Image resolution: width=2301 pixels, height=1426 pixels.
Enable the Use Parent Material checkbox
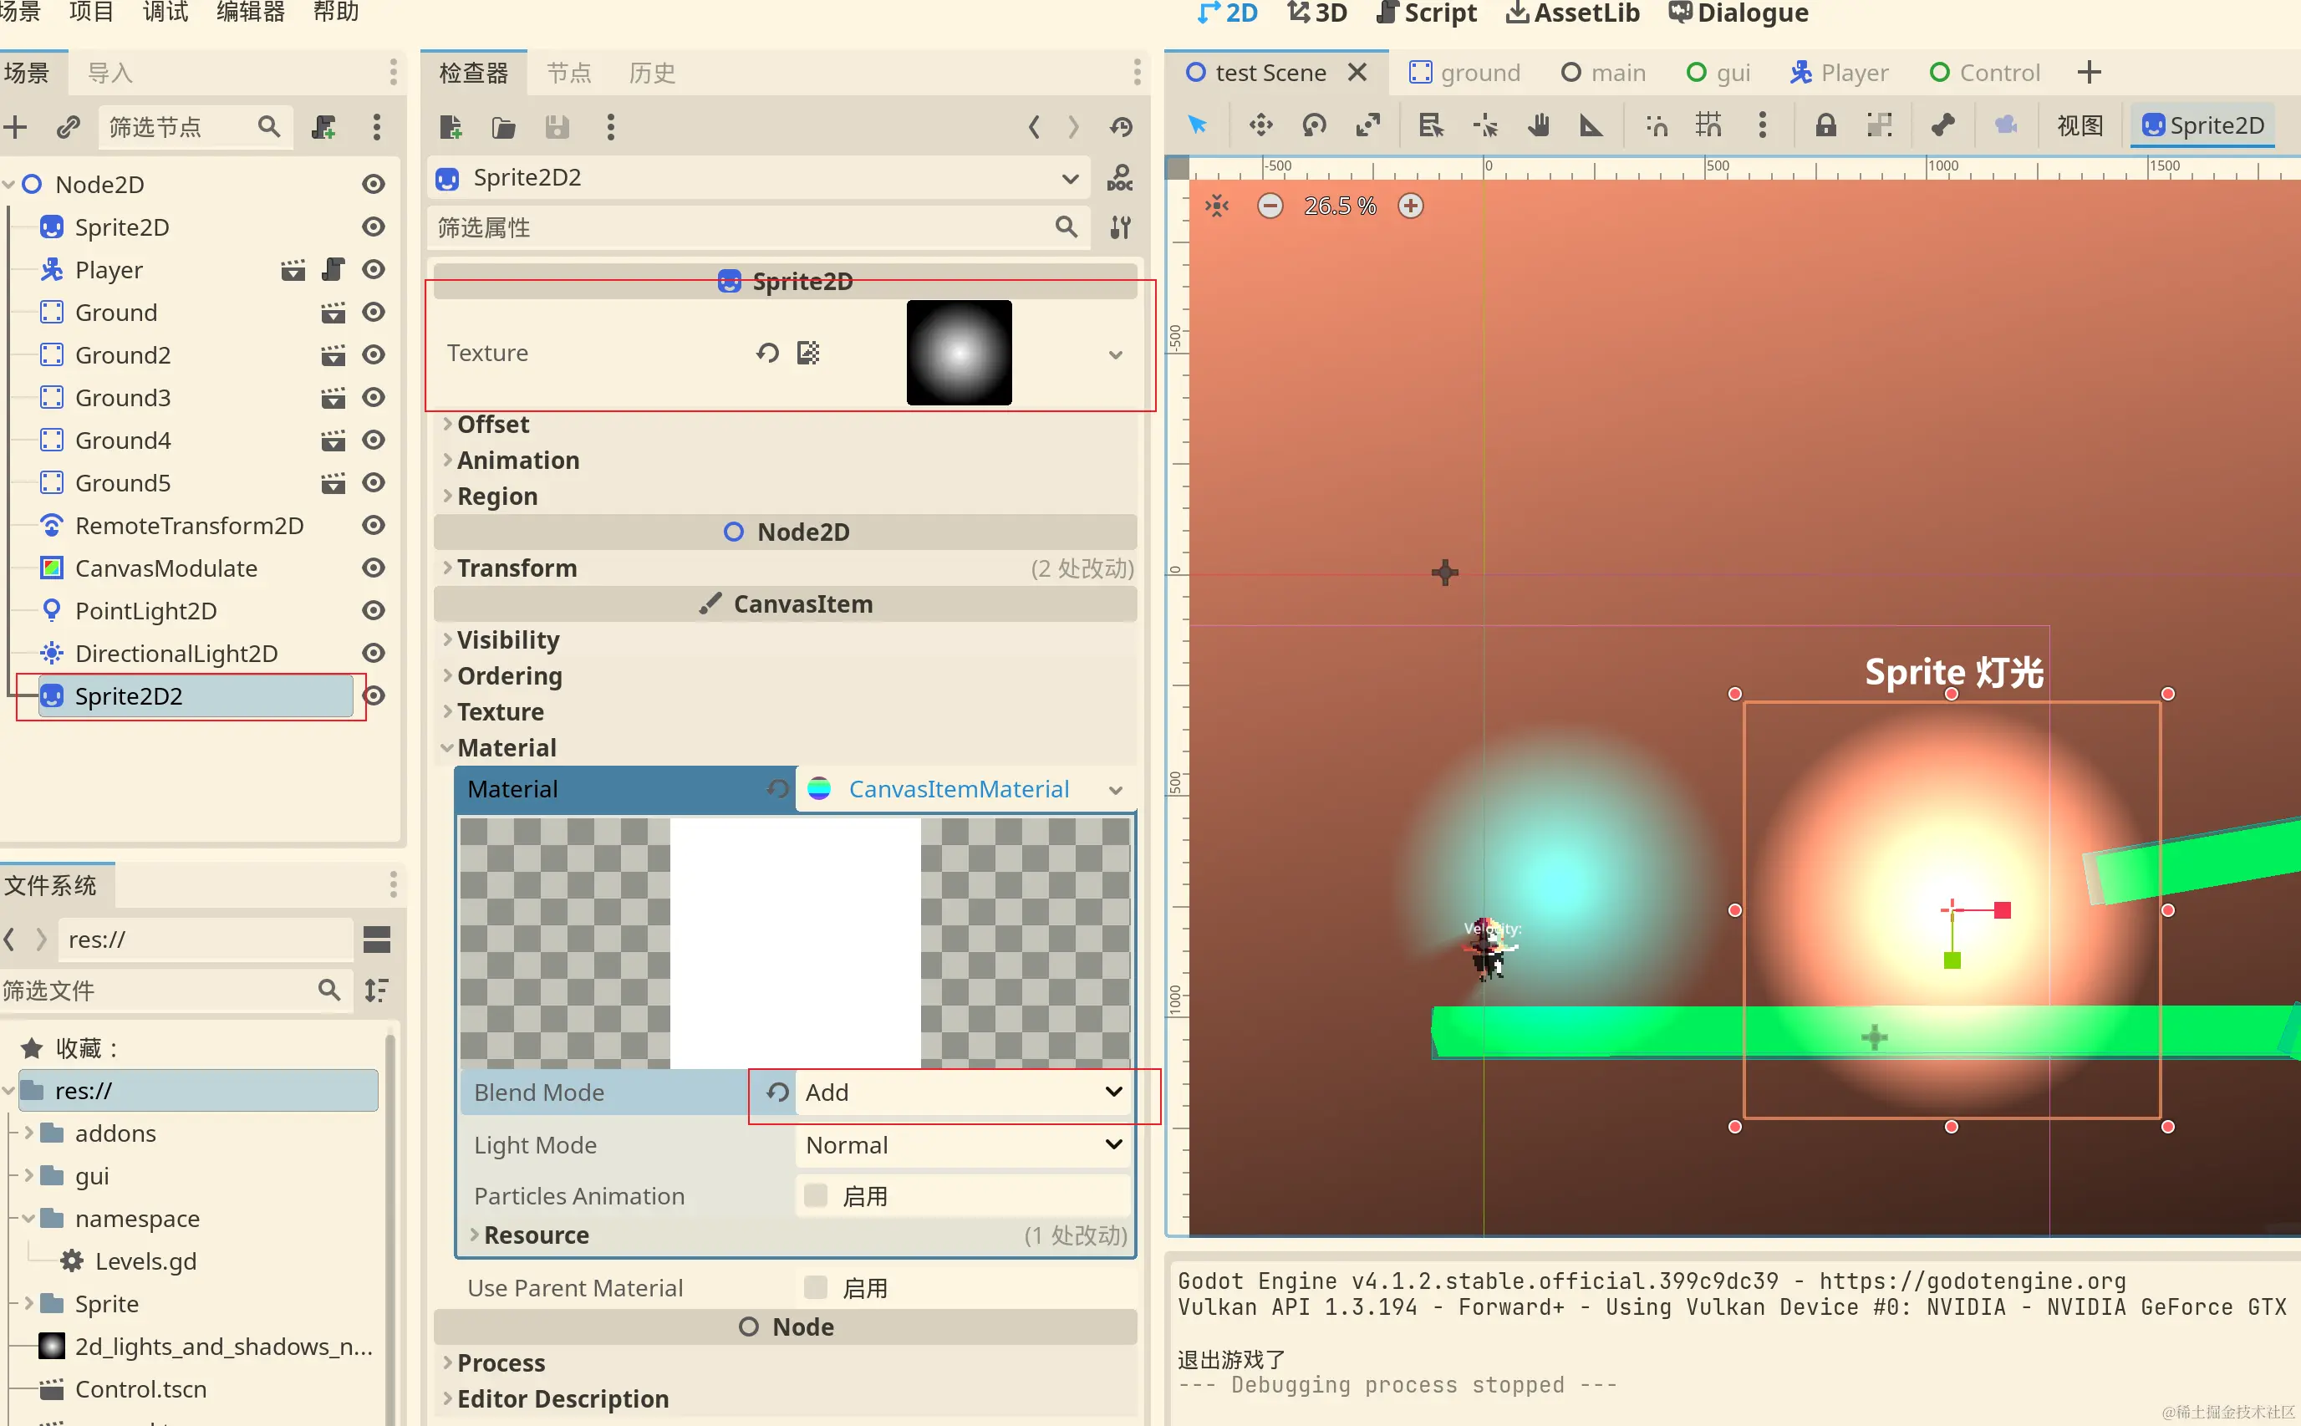click(816, 1287)
